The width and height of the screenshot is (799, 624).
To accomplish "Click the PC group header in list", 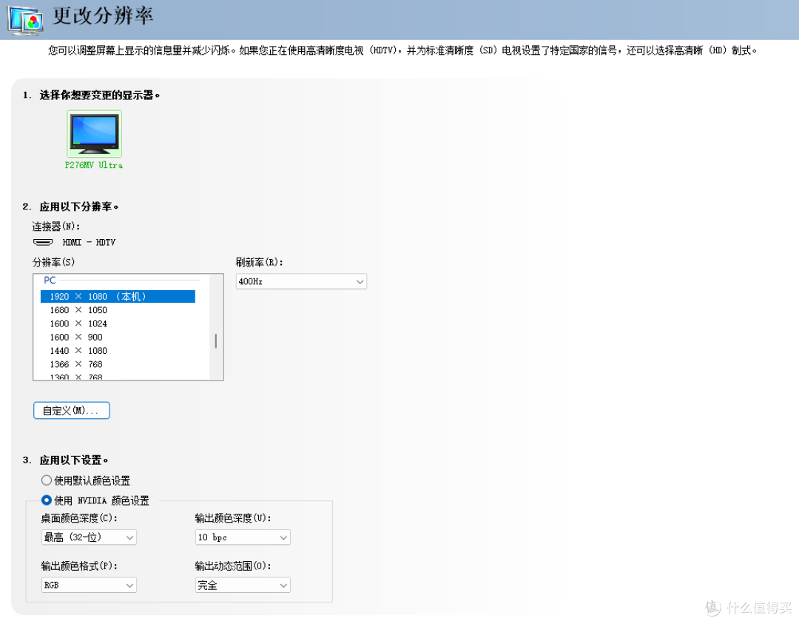I will (x=50, y=280).
